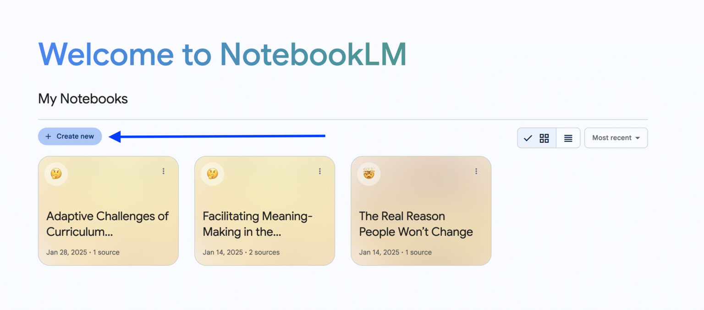Screen dimensions: 704x310
Task: Open the three-dot menu on Facilitating Meaning-Making card
Action: [x=320, y=171]
